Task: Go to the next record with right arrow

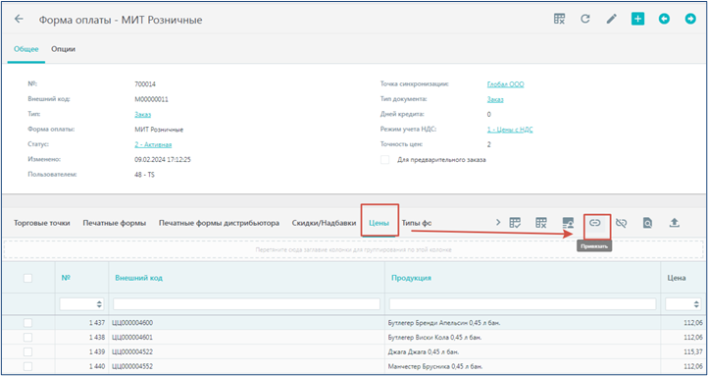Action: tap(690, 19)
